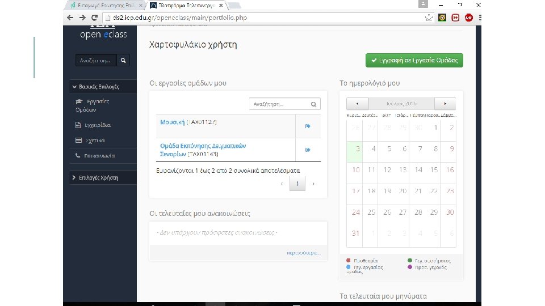Screen dimensions: 545x306
Task: Go to previous month in calendar
Action: click(357, 104)
